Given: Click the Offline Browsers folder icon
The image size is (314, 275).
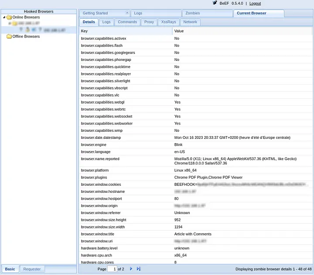Looking at the screenshot, I should click(x=9, y=37).
